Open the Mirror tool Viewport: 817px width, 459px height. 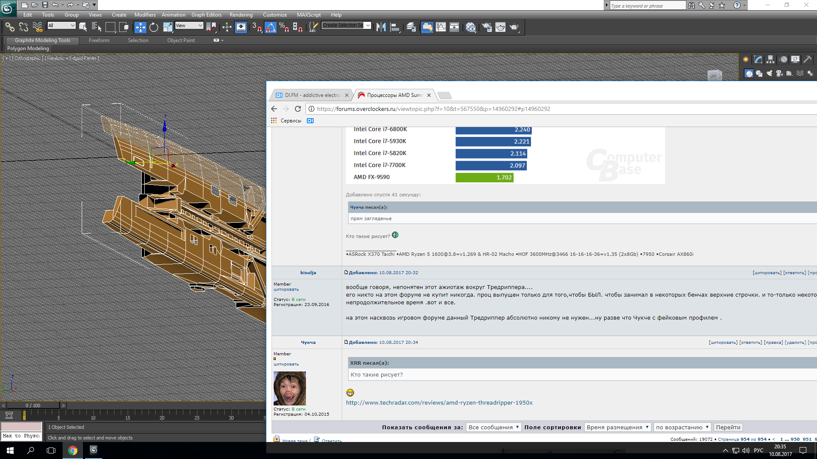click(381, 27)
